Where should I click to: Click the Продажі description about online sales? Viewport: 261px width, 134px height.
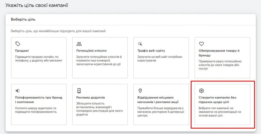38,59
